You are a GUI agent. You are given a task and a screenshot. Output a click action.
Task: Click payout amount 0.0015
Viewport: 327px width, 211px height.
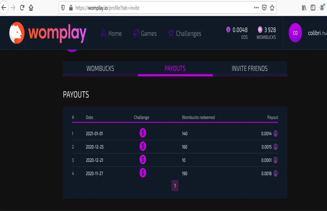click(267, 147)
